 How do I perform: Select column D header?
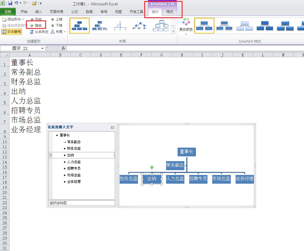pyautogui.click(x=101, y=55)
